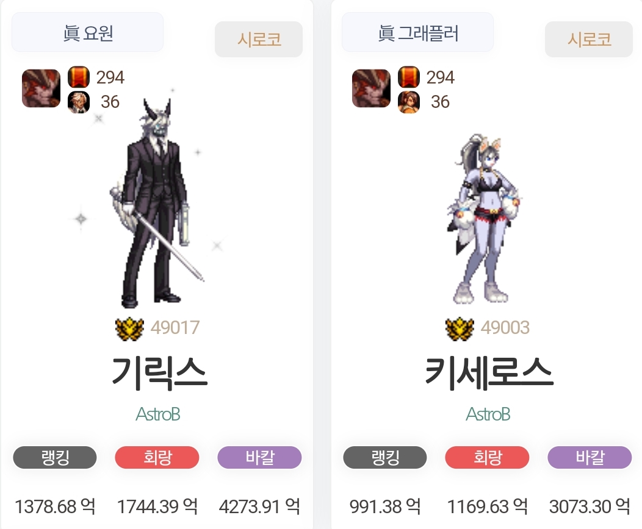This screenshot has width=642, height=529.
Task: Select the 바칼 pill on 기릭스 card
Action: tap(259, 457)
